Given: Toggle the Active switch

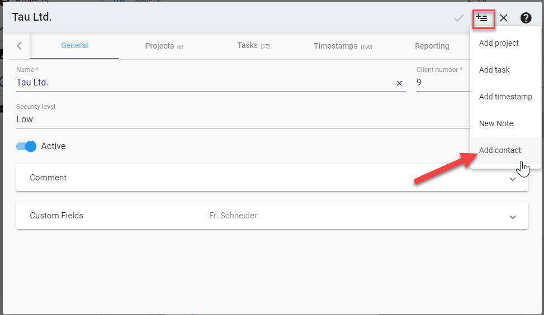Looking at the screenshot, I should pos(26,146).
